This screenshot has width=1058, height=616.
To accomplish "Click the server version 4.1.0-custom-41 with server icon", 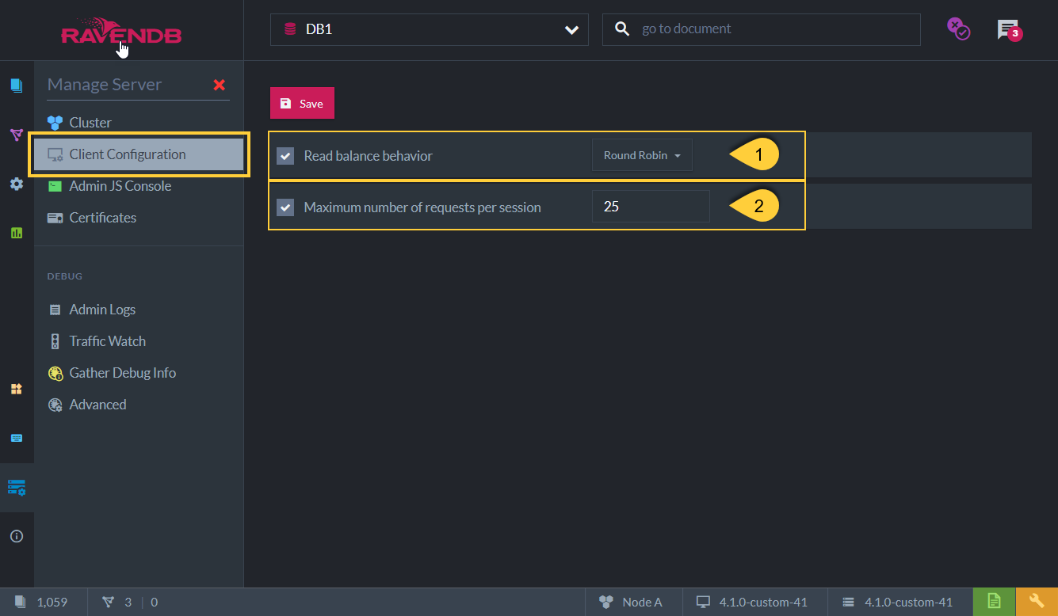I will click(897, 602).
